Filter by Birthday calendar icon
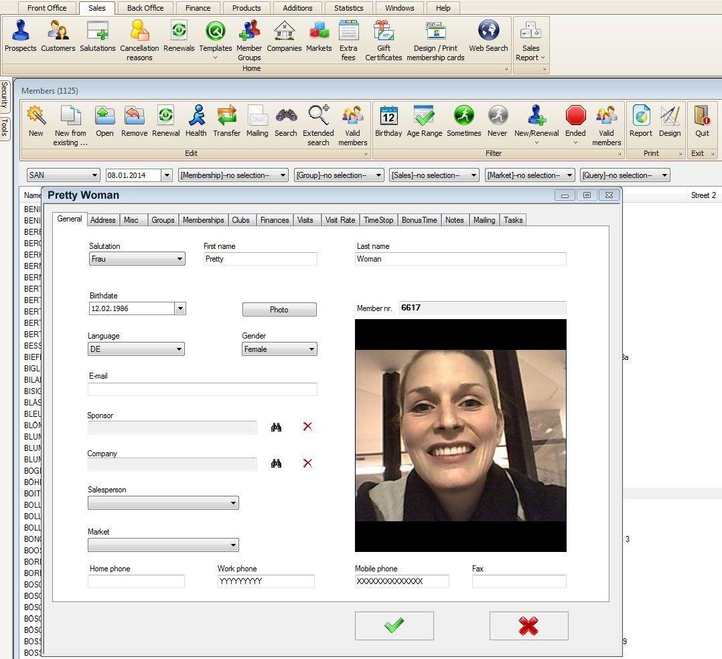Viewport: 722px width, 659px height. point(388,121)
